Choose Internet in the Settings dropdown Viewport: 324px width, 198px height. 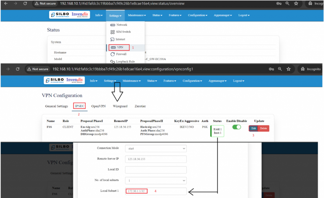(x=120, y=39)
